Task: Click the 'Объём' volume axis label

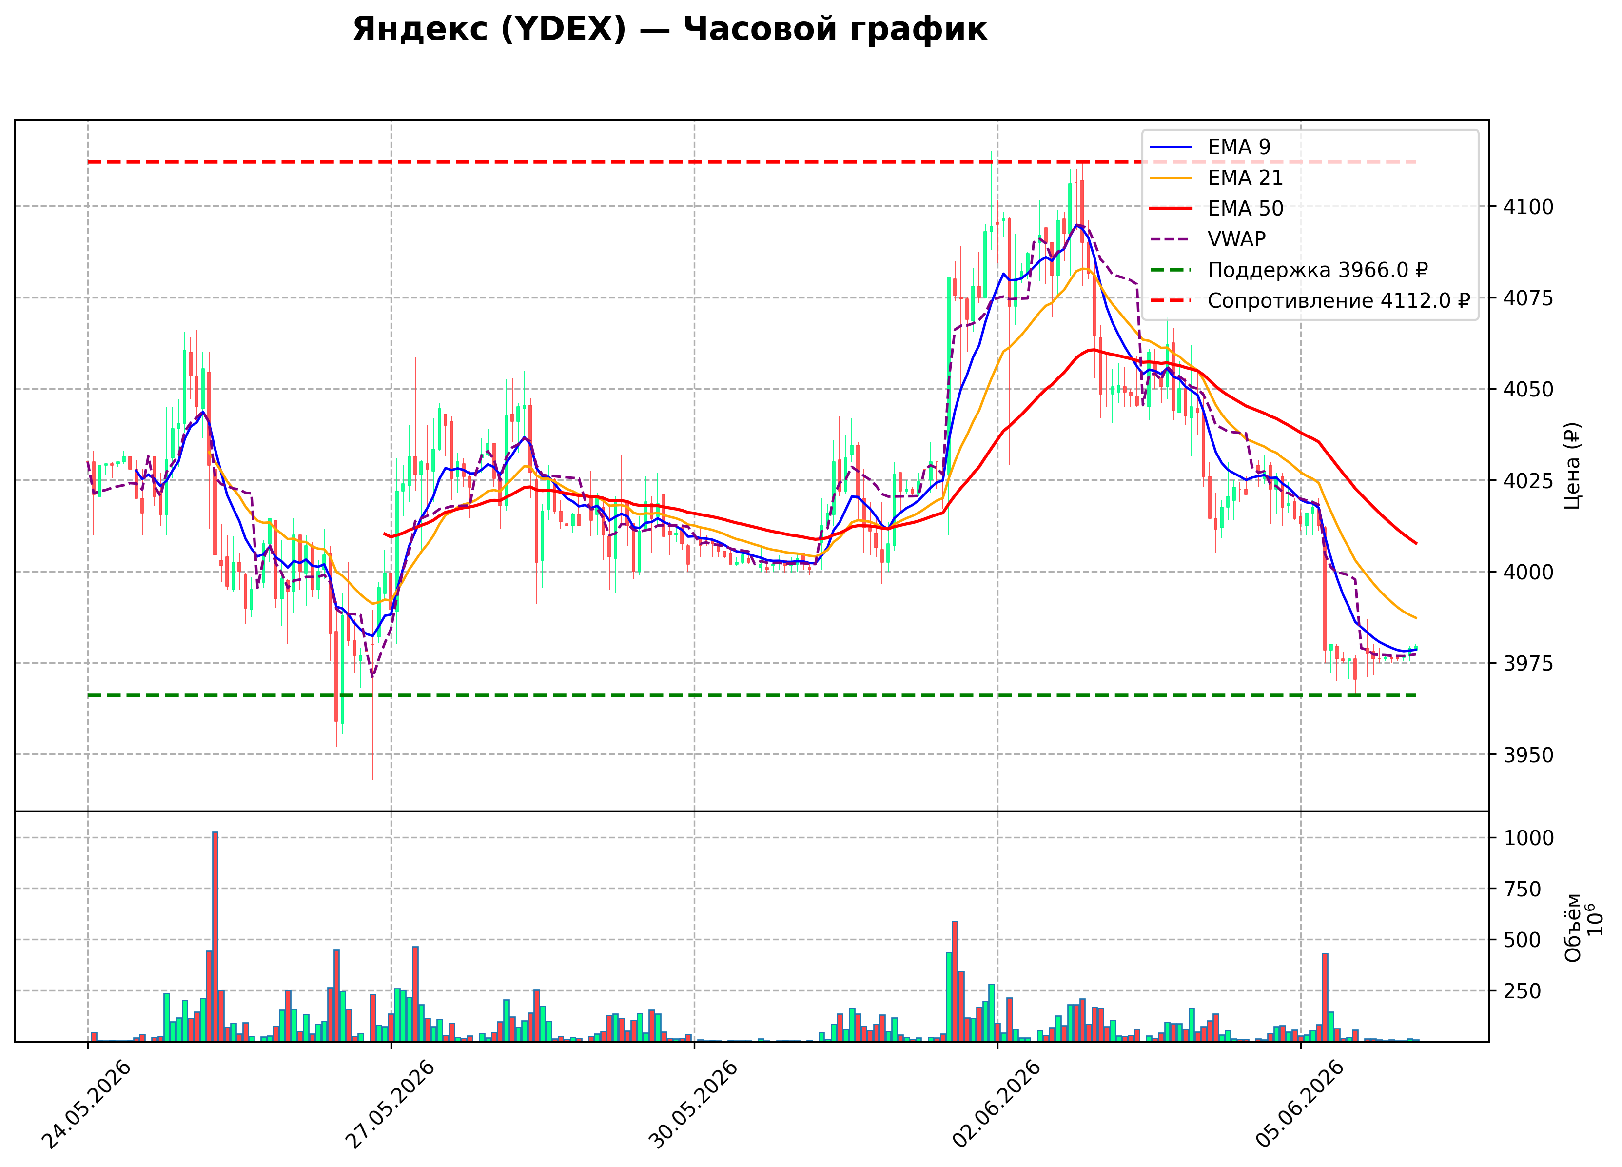Action: point(1573,928)
